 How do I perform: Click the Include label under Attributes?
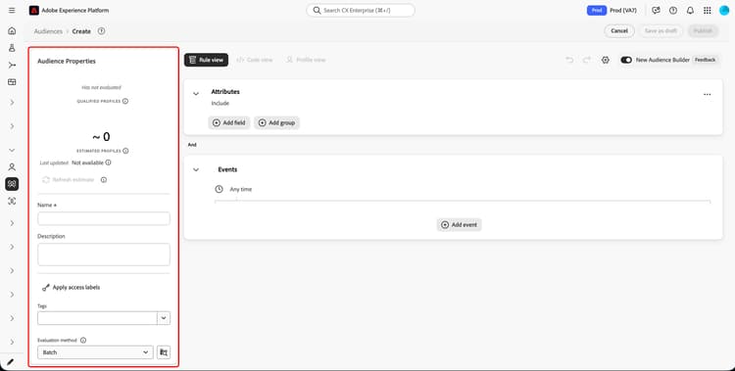[x=220, y=103]
